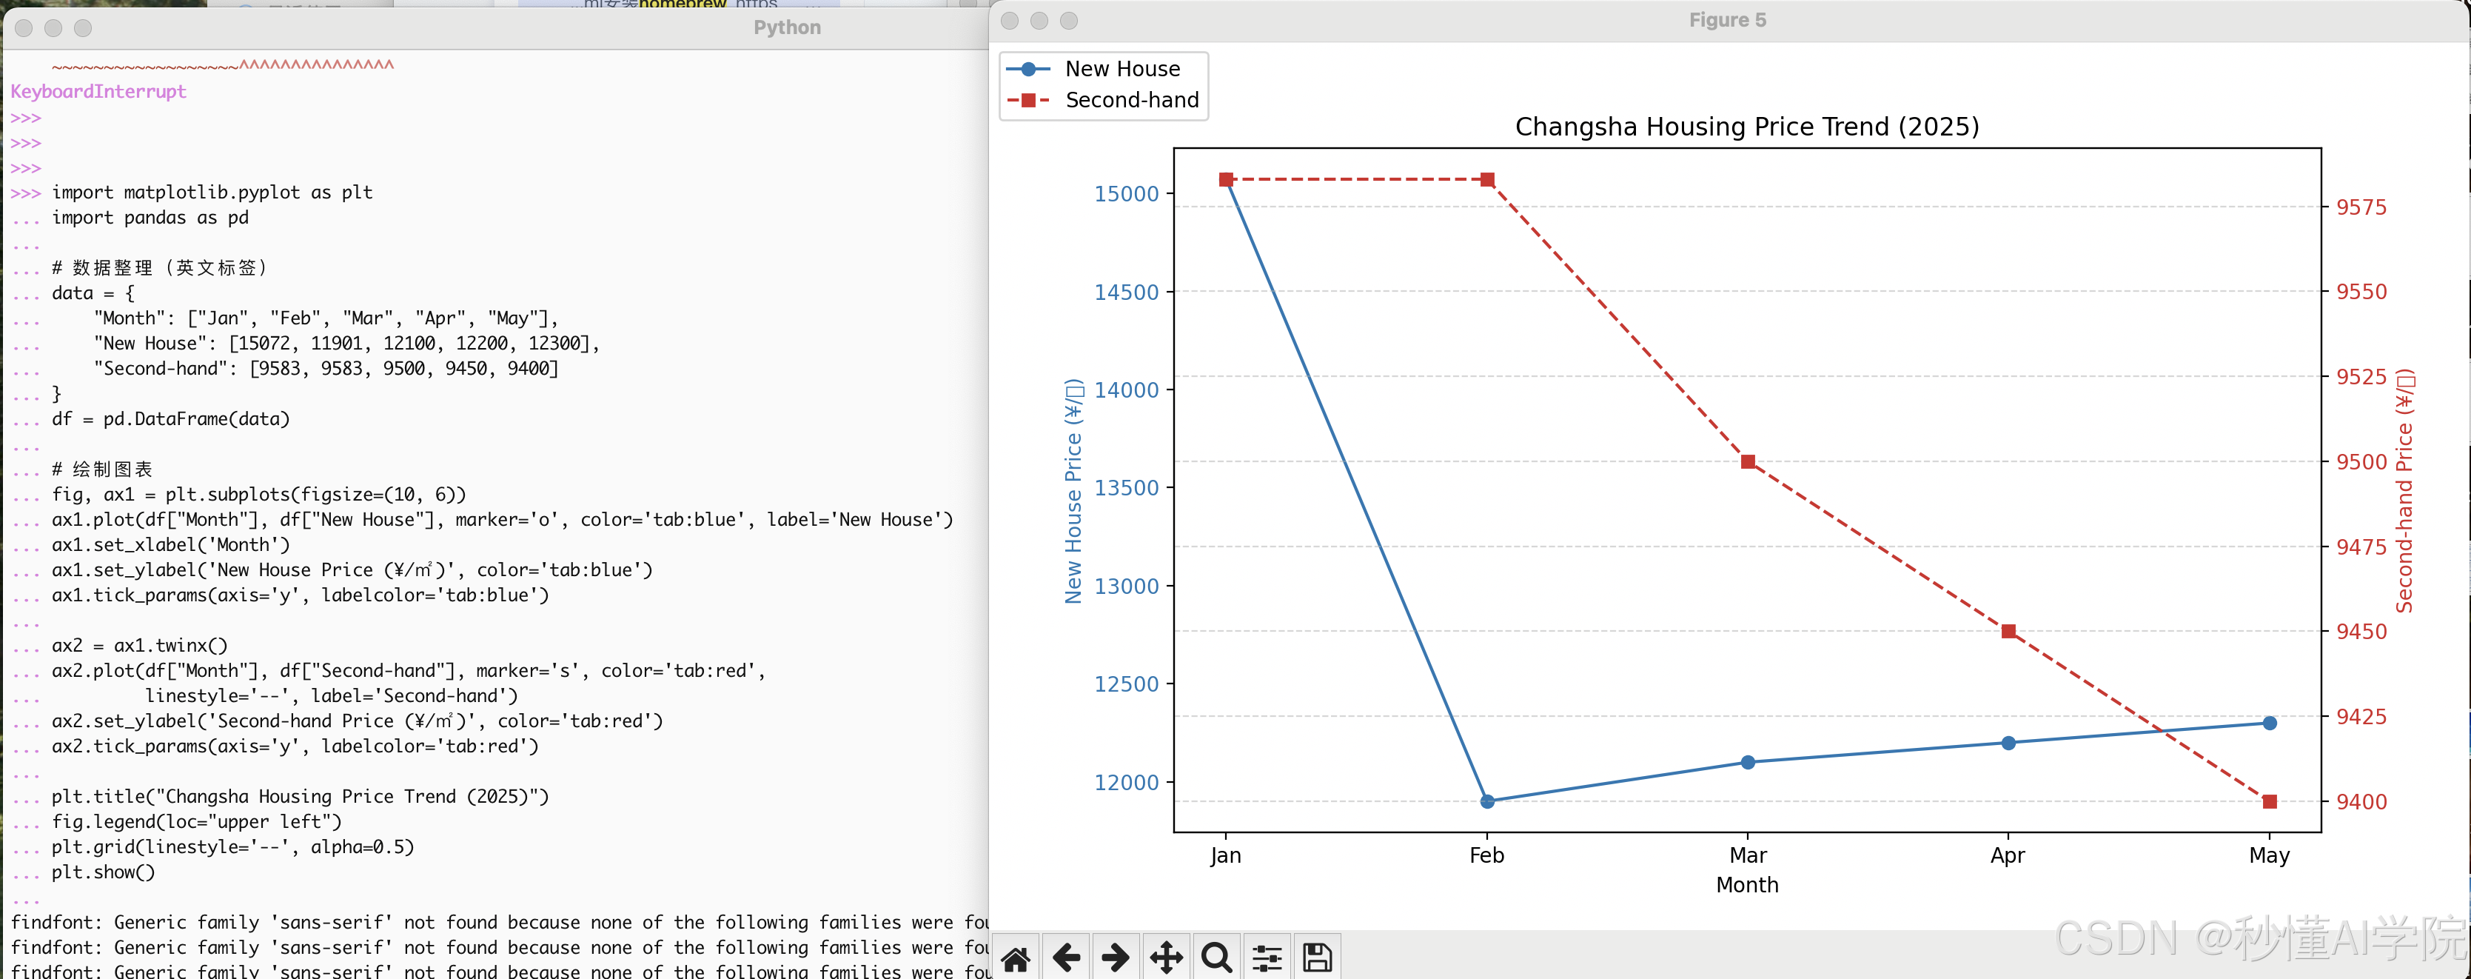The image size is (2471, 979).
Task: Click the "Month" data list line
Action: tap(326, 318)
